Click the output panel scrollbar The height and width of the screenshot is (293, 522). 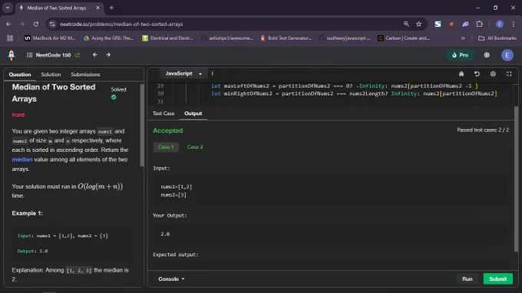(517, 179)
